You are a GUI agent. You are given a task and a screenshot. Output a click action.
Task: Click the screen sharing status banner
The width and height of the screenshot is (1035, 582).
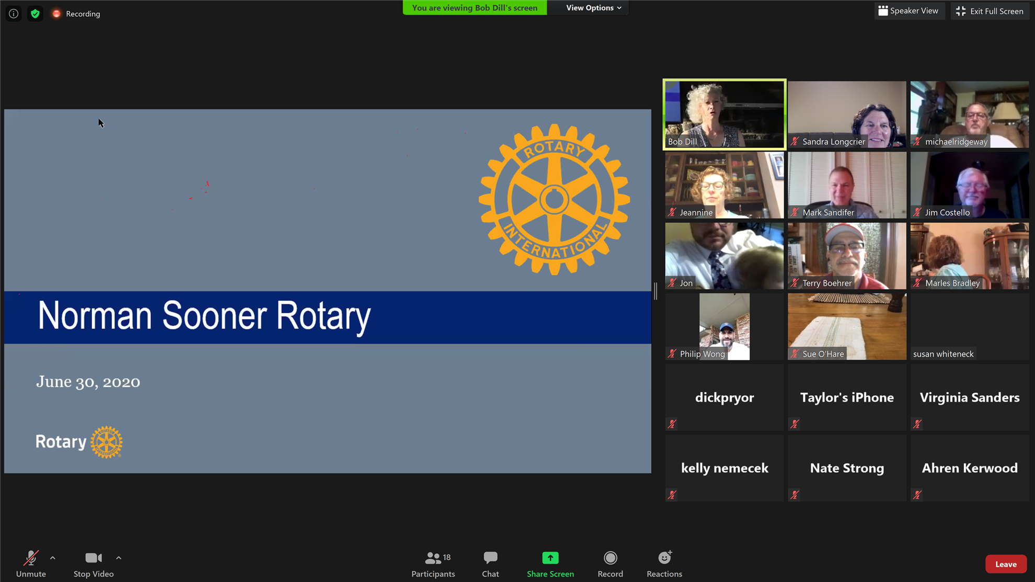tap(474, 8)
